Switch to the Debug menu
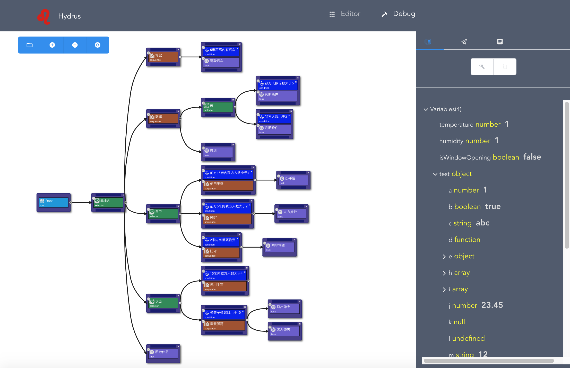570x368 pixels. point(398,14)
